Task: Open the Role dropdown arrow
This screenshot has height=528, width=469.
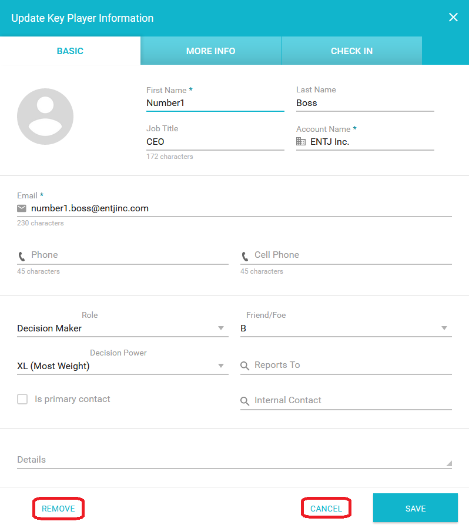Action: tap(221, 328)
